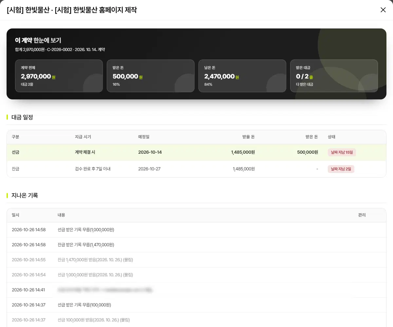
Task: Click the '상태' column header
Action: (x=331, y=137)
